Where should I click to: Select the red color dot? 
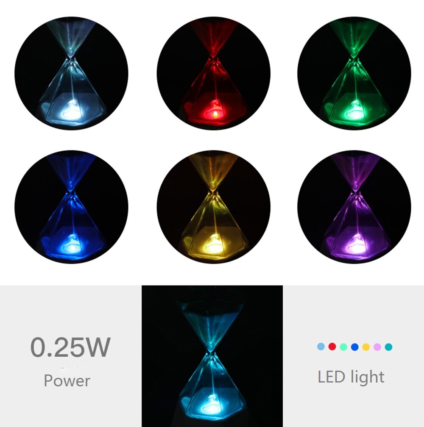[x=332, y=347]
